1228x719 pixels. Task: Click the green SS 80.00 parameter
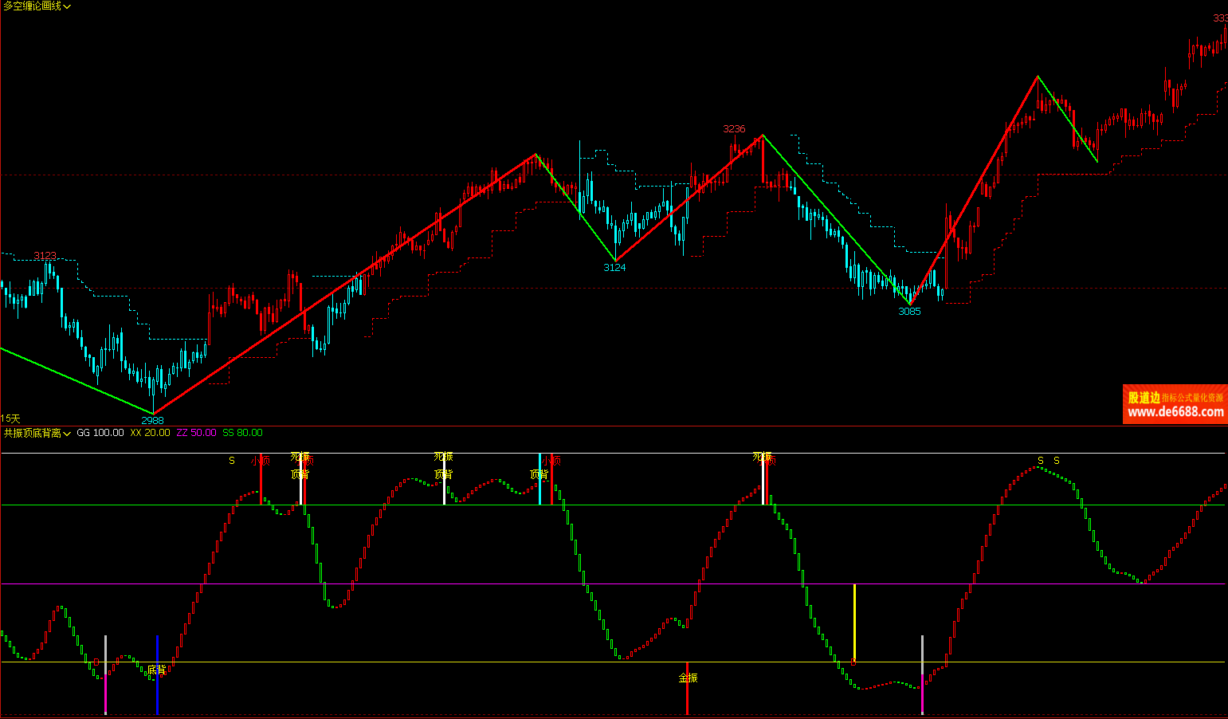[242, 433]
